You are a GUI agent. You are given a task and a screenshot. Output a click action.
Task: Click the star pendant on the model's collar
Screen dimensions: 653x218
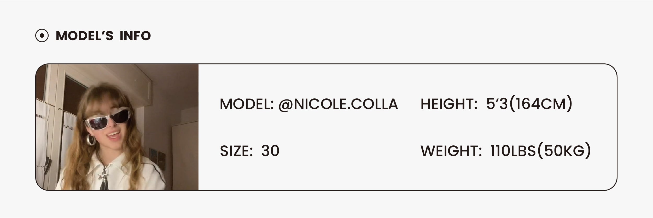tap(101, 177)
